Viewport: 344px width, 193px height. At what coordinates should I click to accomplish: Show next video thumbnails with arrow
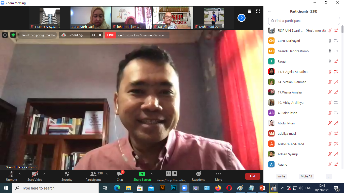coord(241,18)
